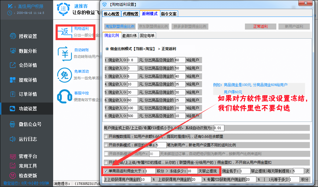The width and height of the screenshot is (318, 187).
Task: Close the 购物返利设置 dialog
Action: [306, 3]
